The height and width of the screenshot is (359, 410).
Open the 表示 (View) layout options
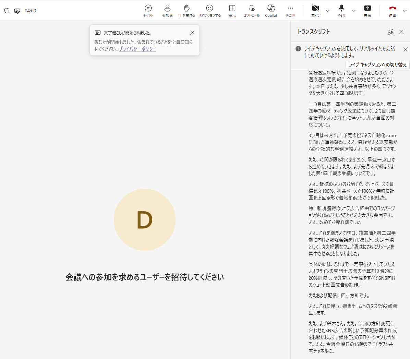pyautogui.click(x=232, y=11)
